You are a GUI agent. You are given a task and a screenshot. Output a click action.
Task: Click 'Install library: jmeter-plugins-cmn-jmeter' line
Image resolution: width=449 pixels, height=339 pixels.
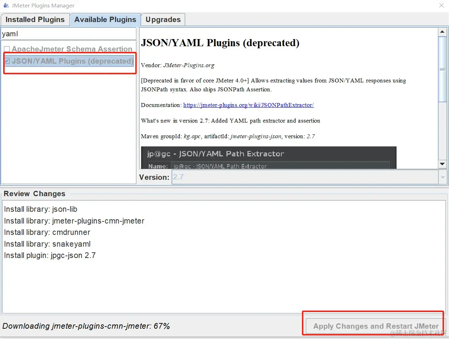[x=74, y=221]
